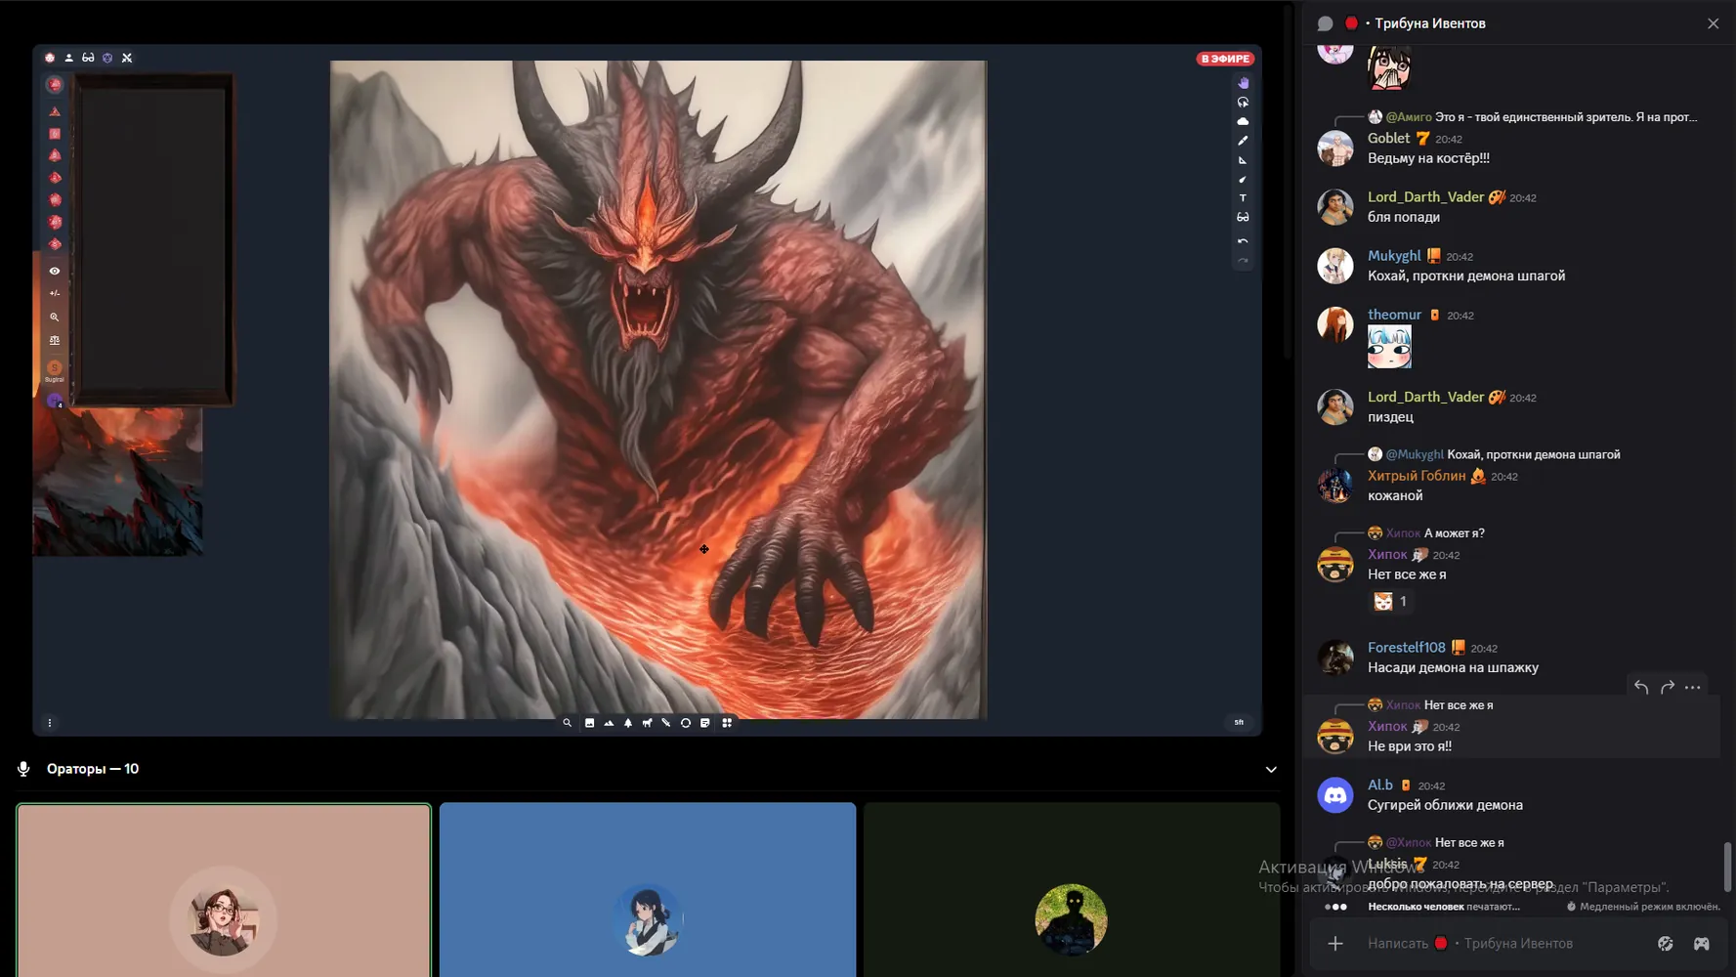The width and height of the screenshot is (1736, 977).
Task: Reply to hovered Хипок message
Action: click(1641, 688)
